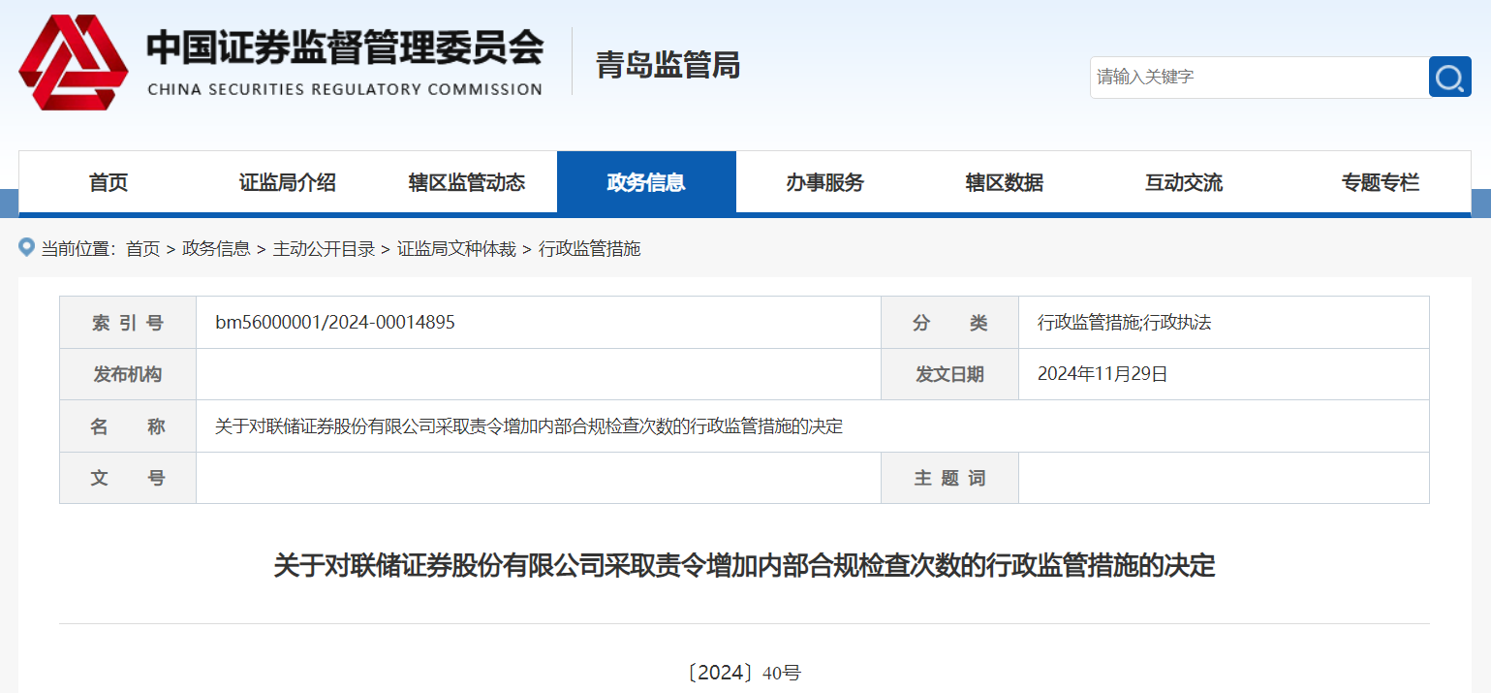Click the issue date 2024年11月29日
The height and width of the screenshot is (693, 1491).
coord(1103,374)
